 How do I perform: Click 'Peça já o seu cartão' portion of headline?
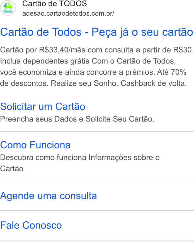pyautogui.click(x=142, y=32)
